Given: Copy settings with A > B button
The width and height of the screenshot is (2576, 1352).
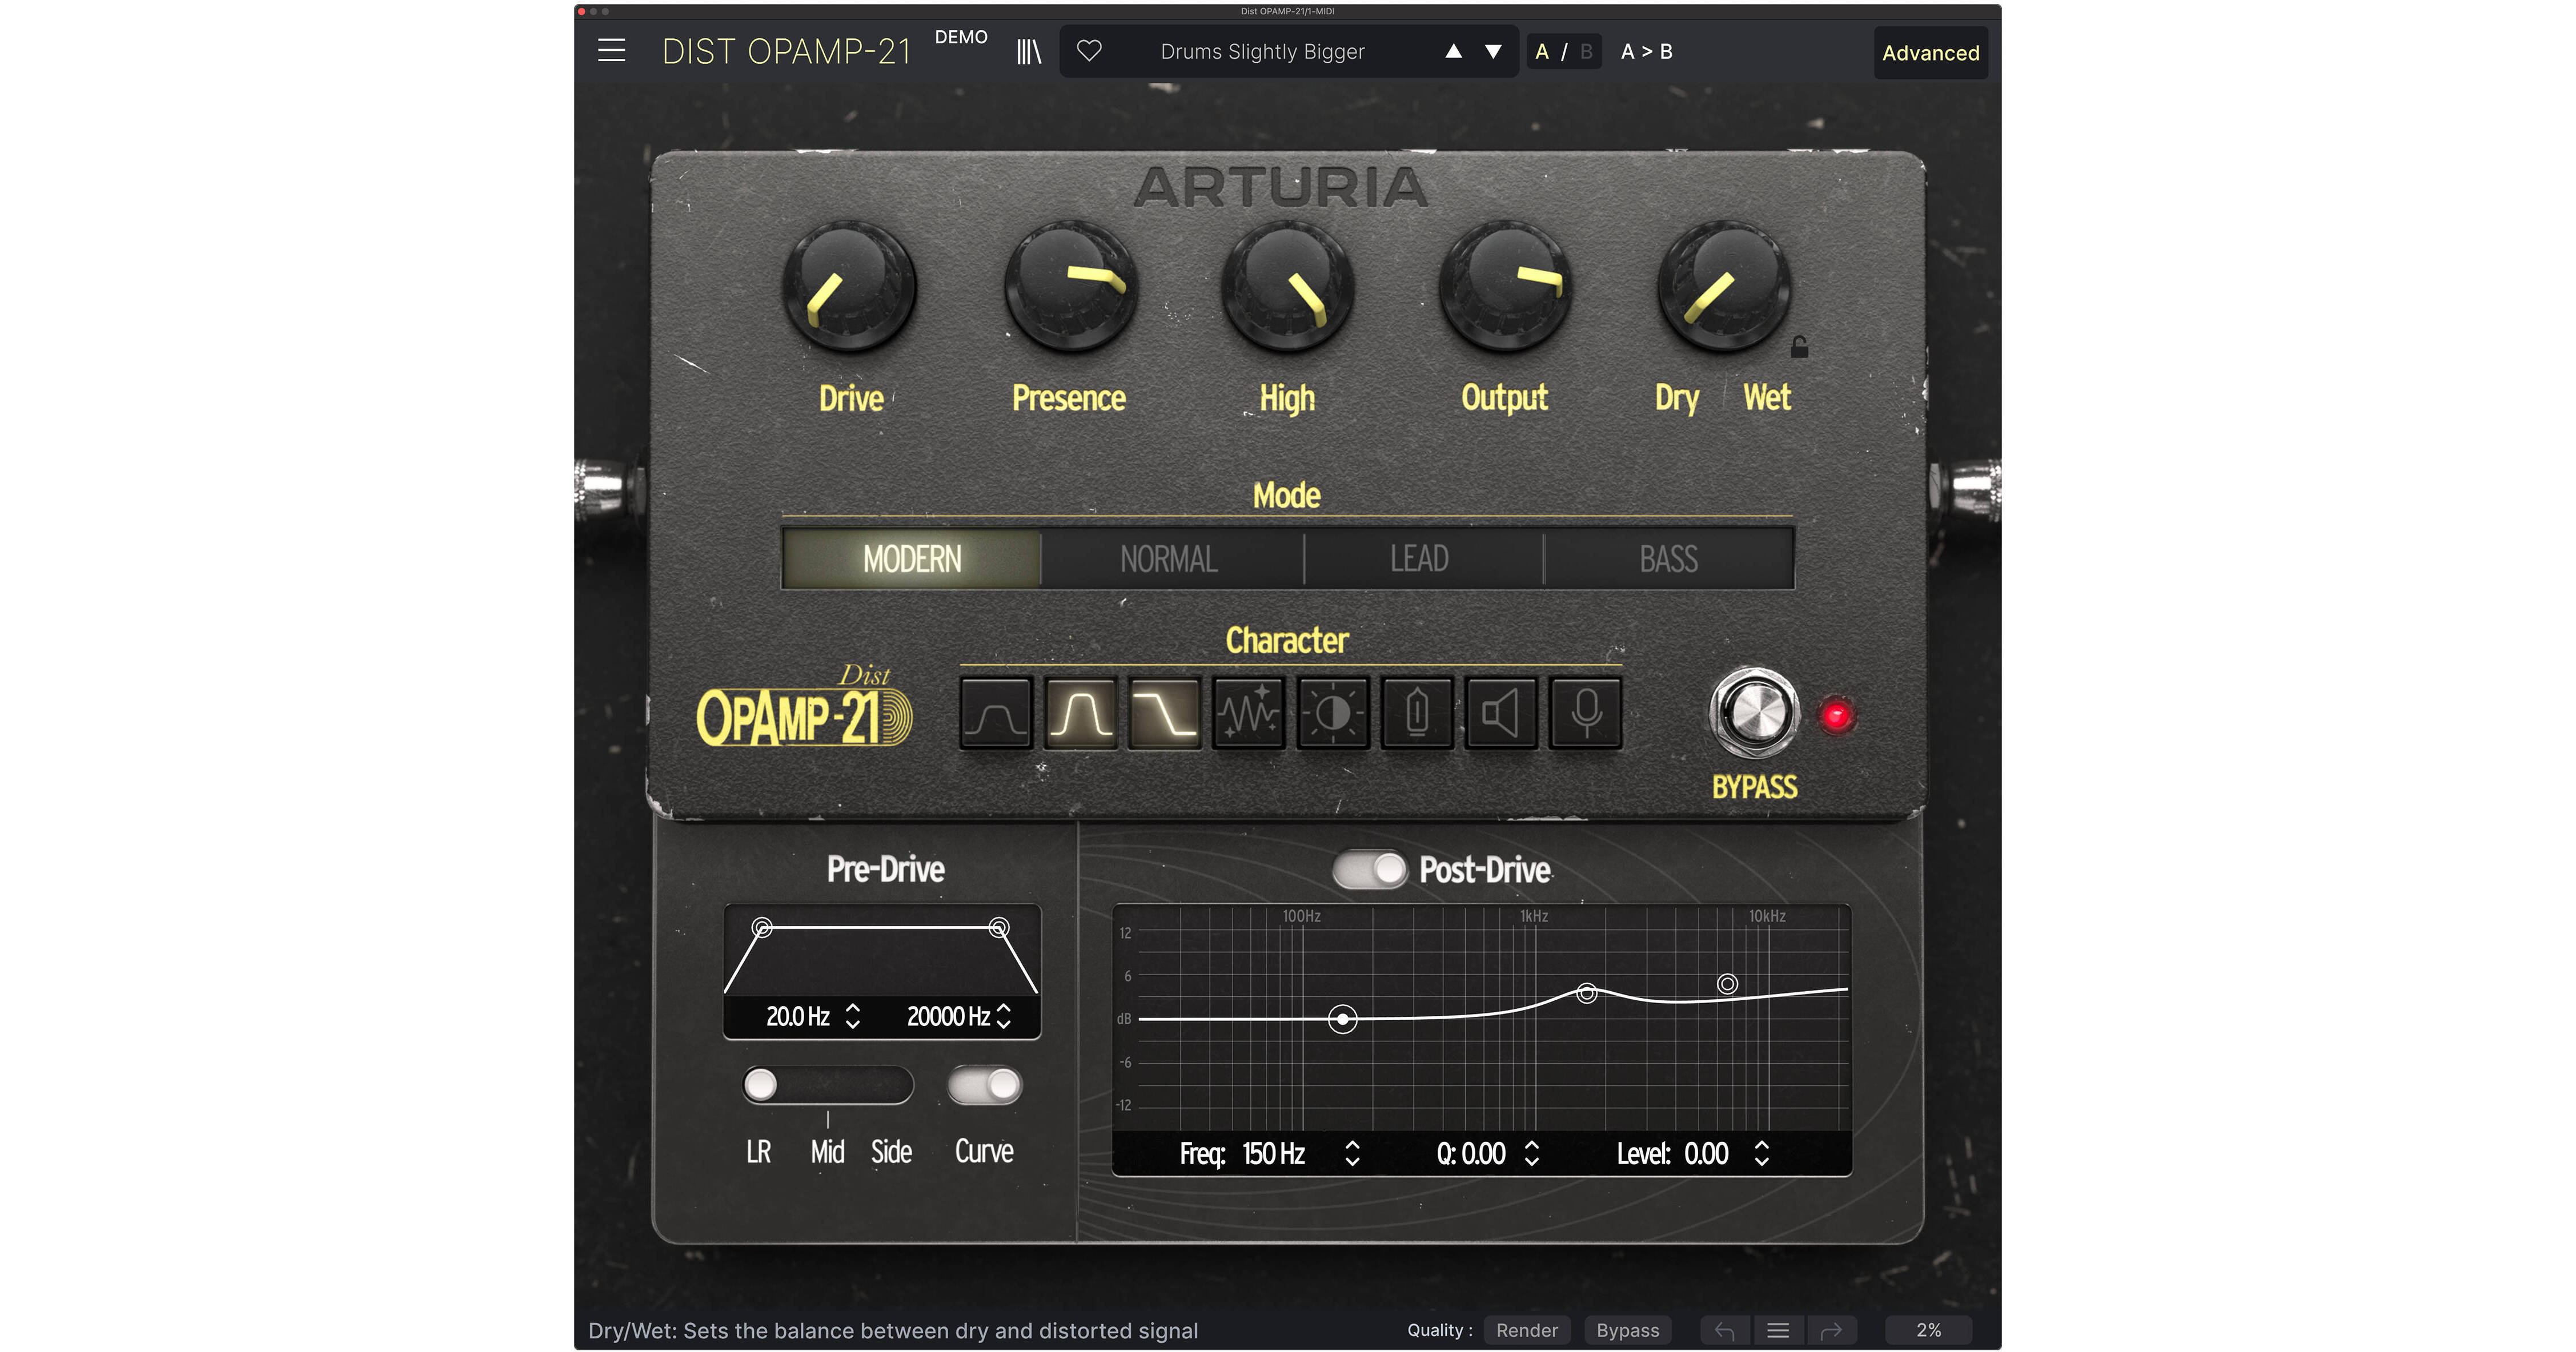Looking at the screenshot, I should (1645, 51).
